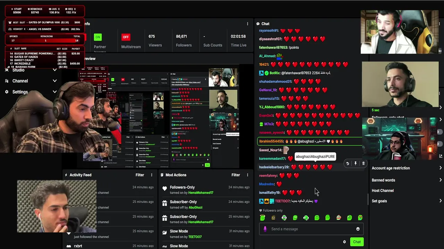
Task: Open the Banned words chevron
Action: pyautogui.click(x=441, y=180)
